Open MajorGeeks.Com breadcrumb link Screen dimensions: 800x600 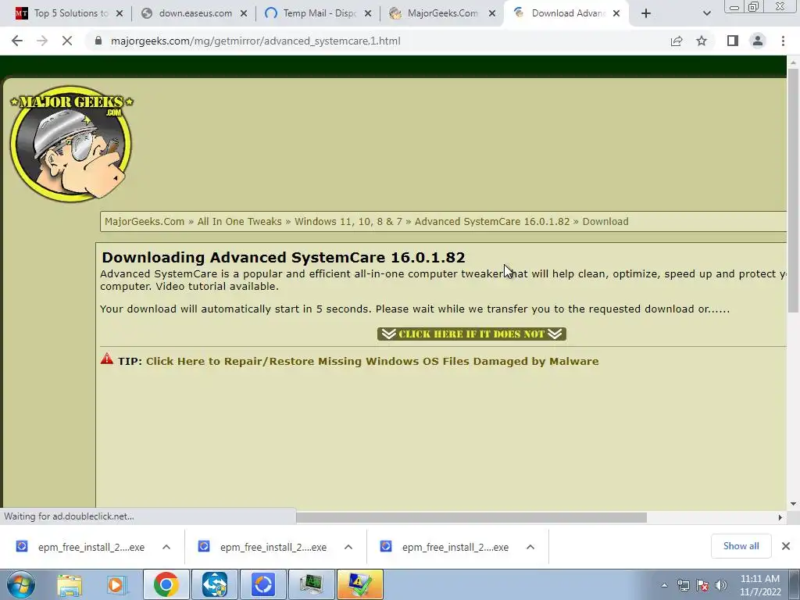tap(145, 221)
